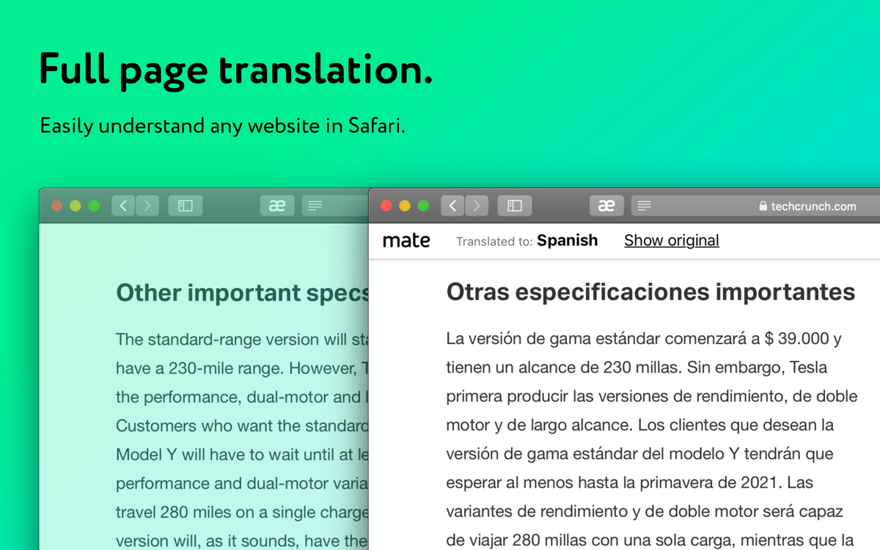Select the Spanish target language label
Viewport: 880px width, 550px height.
(x=567, y=241)
